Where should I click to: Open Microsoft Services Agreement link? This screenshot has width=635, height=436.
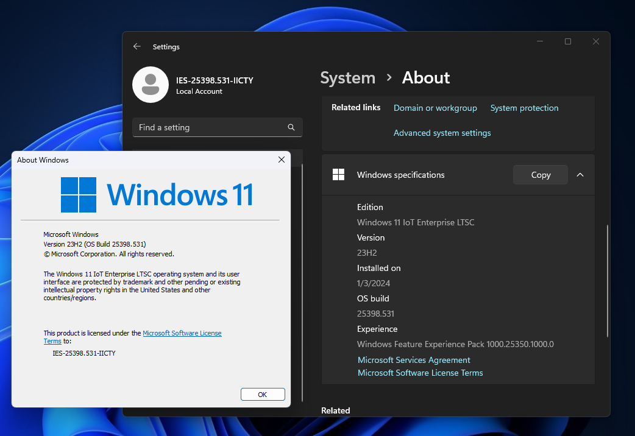coord(414,360)
